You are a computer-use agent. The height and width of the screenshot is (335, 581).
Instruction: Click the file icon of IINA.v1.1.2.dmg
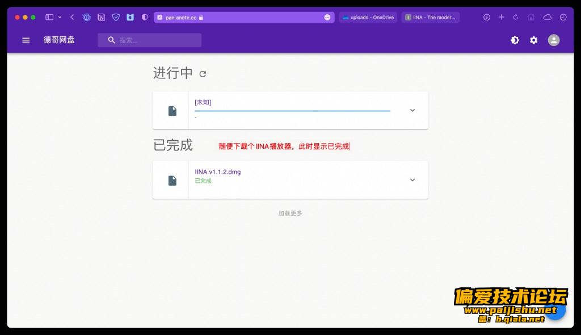coord(172,181)
